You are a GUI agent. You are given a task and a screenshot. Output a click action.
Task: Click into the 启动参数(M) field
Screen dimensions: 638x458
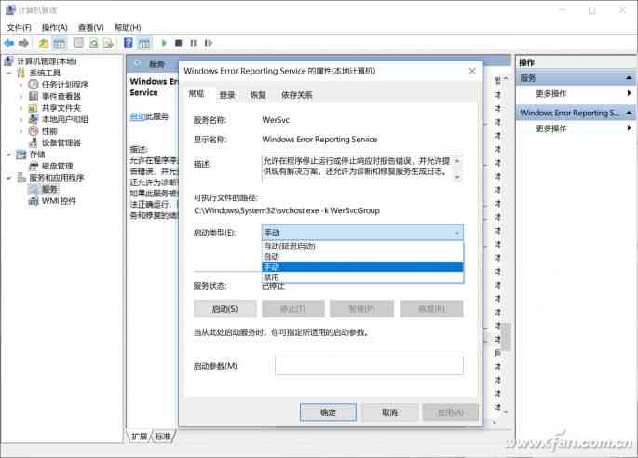[x=369, y=366]
